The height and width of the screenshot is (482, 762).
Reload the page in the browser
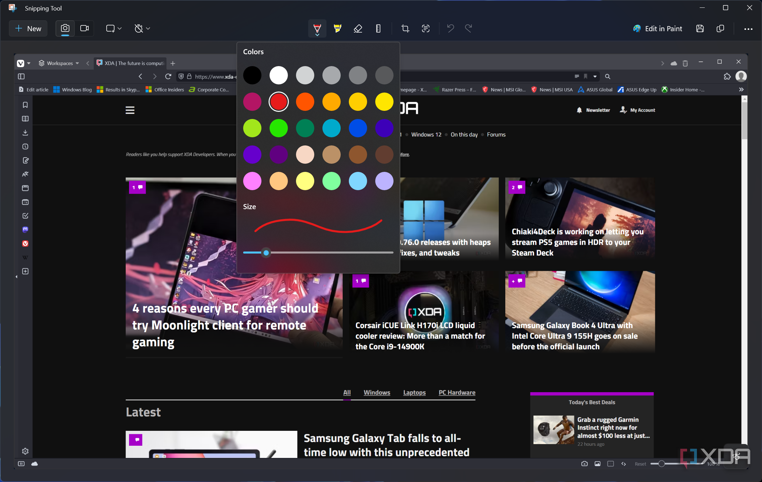pyautogui.click(x=168, y=77)
